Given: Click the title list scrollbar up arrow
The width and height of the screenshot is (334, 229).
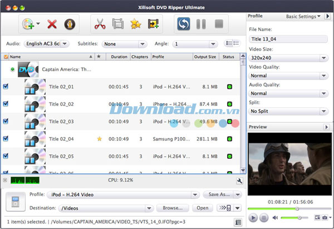Looking at the screenshot, I should pos(243,56).
